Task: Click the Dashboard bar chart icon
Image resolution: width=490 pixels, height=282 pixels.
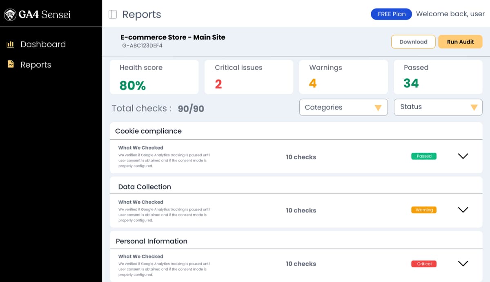Action: 11,44
